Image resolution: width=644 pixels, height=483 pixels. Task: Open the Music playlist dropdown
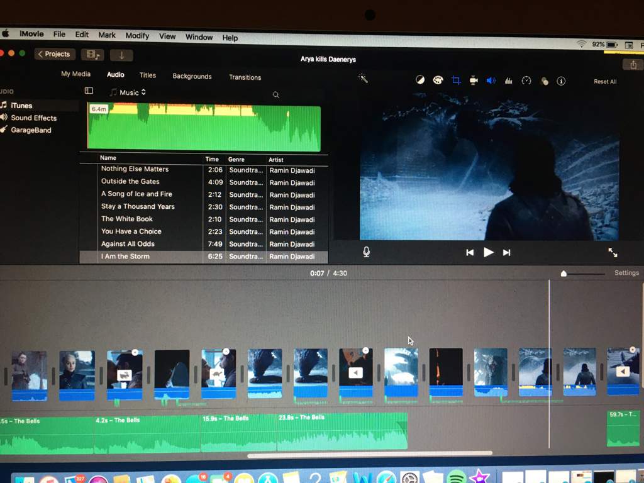[128, 92]
